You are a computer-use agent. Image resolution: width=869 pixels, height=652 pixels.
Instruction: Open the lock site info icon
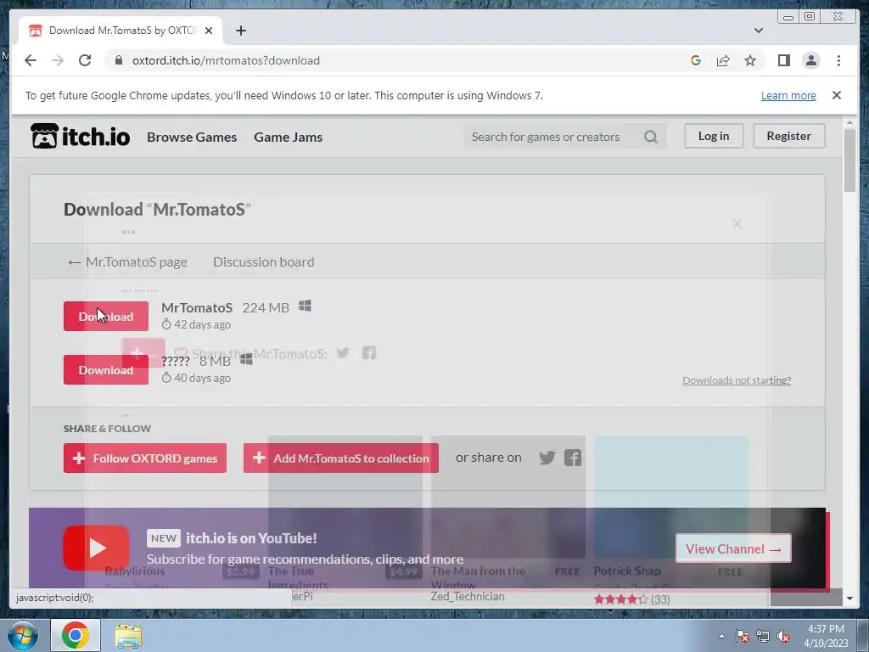point(118,60)
